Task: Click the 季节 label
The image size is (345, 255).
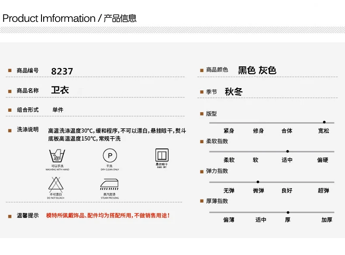Action: pyautogui.click(x=211, y=92)
